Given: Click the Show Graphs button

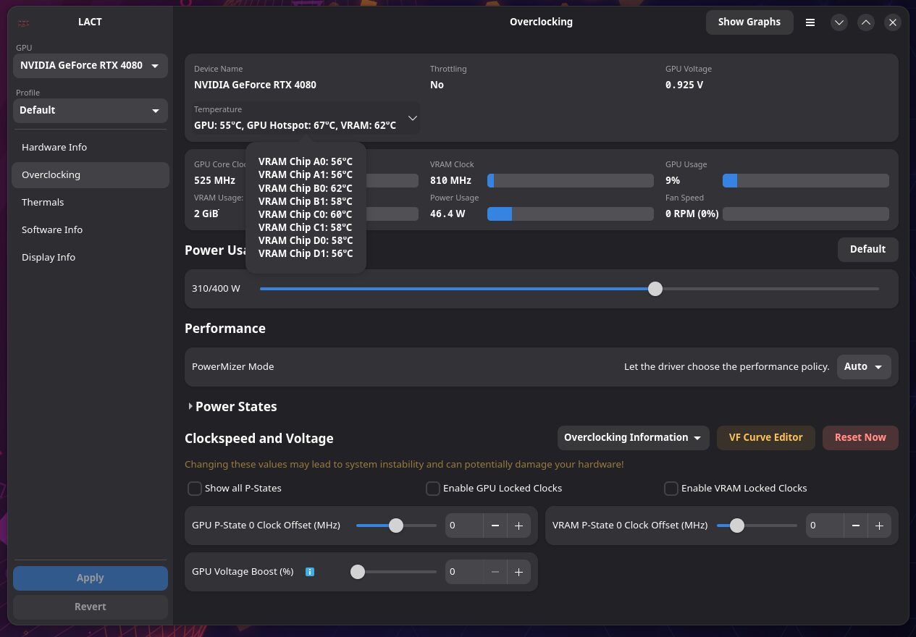Looking at the screenshot, I should (x=749, y=22).
